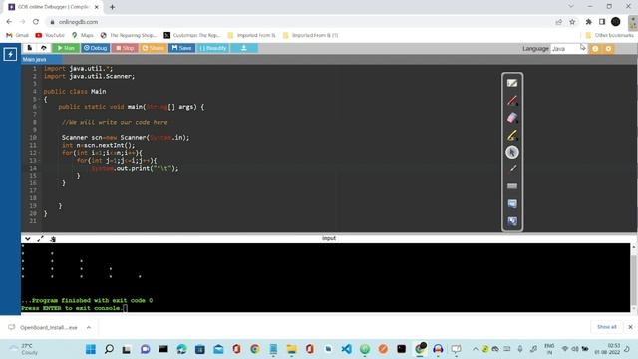Viewport: 638px width, 359px height.
Task: Choose the yellow highlighter tool in the floating toolbar
Action: [x=512, y=135]
